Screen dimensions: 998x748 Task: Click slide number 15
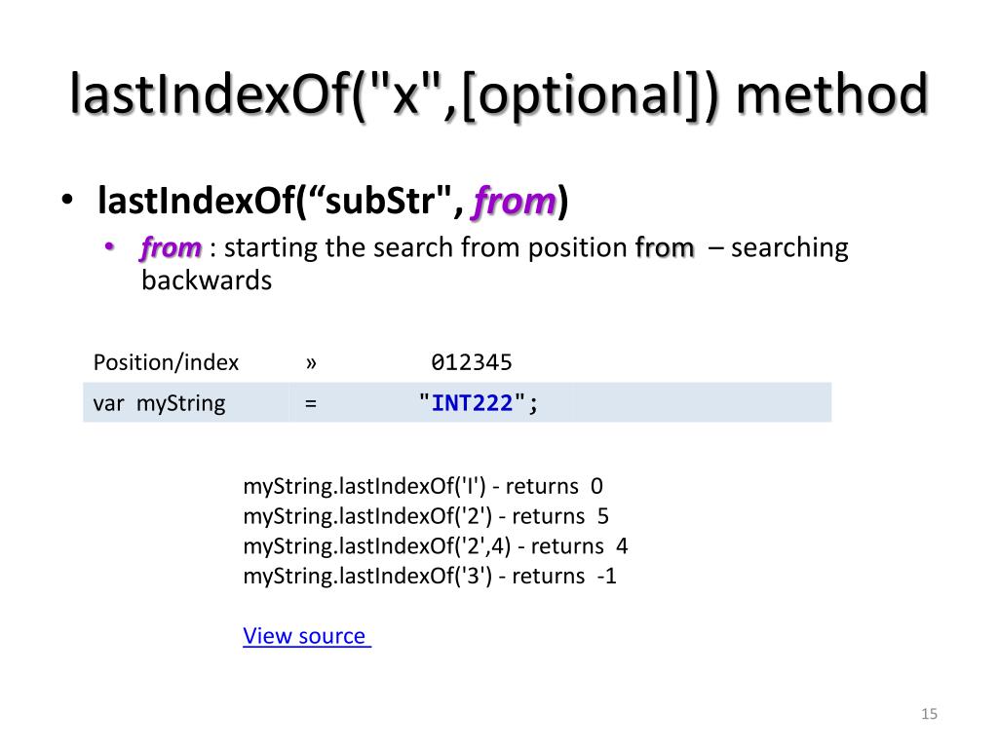tap(929, 714)
